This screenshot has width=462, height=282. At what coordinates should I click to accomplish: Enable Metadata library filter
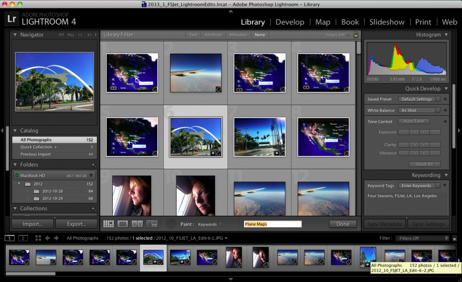pyautogui.click(x=238, y=35)
